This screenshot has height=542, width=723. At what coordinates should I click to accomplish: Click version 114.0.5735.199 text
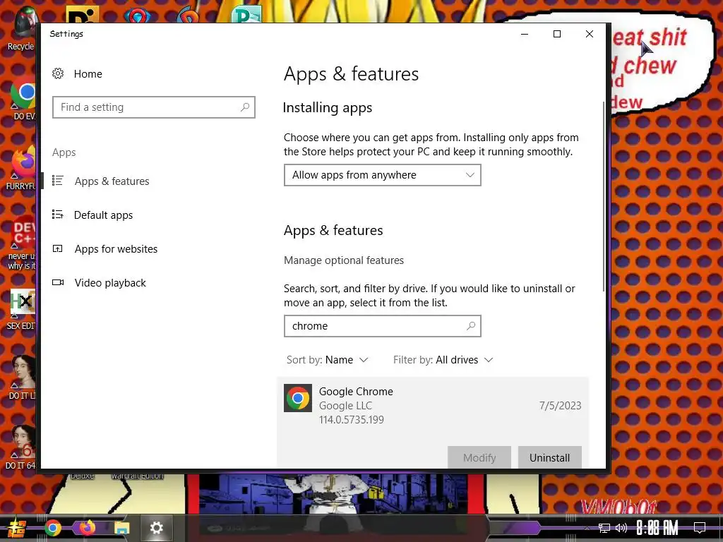tap(352, 420)
